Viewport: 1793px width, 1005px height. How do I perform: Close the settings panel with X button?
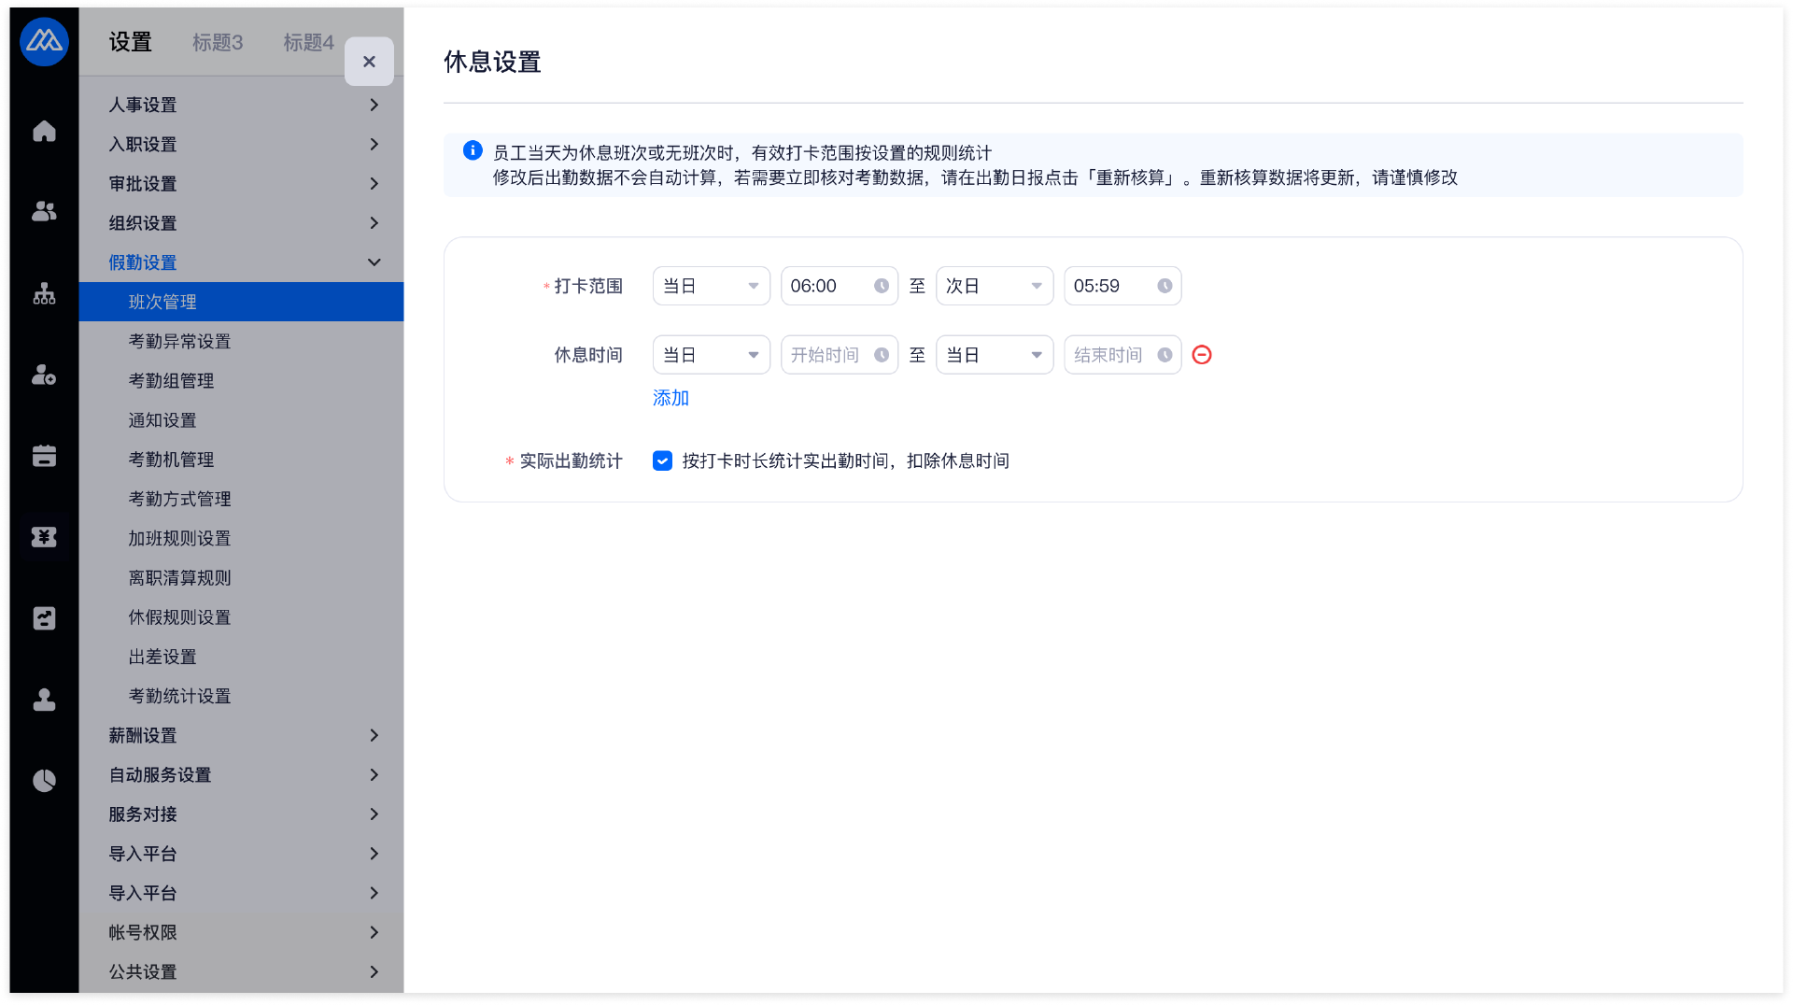(369, 62)
